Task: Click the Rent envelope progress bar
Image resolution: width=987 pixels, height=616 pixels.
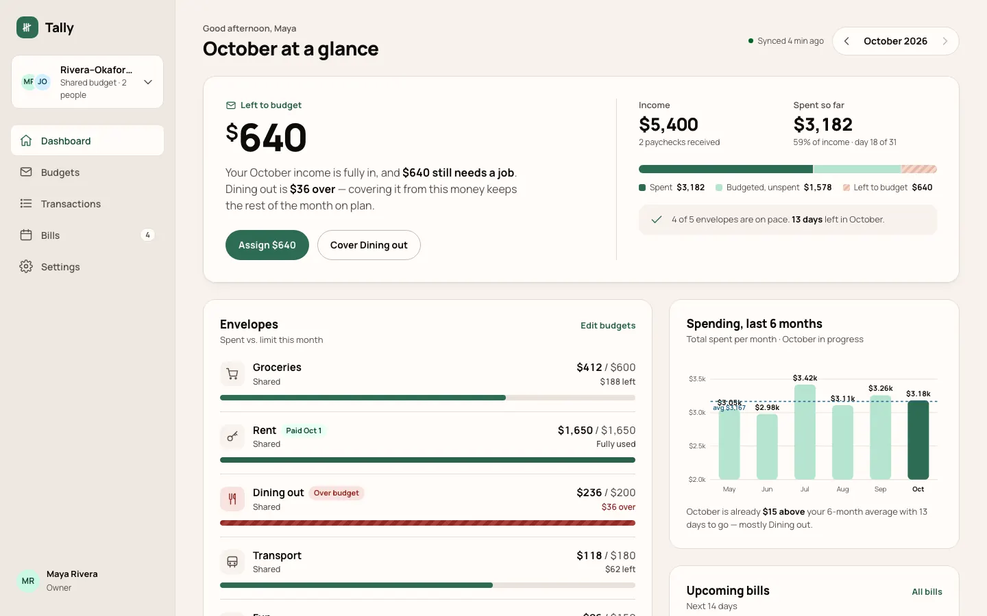Action: coord(428,460)
